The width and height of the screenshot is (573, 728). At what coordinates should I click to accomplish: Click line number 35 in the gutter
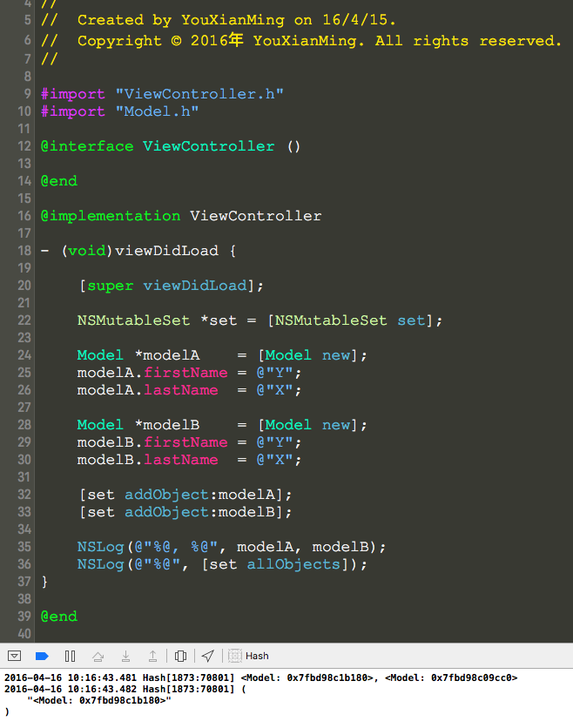pyautogui.click(x=24, y=547)
